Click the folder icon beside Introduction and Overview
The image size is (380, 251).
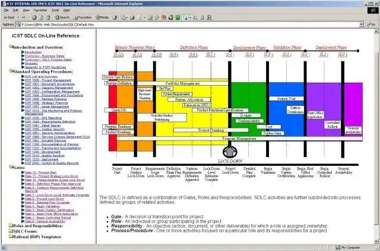[x=11, y=46]
